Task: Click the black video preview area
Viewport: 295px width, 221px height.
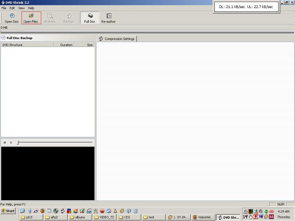Action: point(48,173)
